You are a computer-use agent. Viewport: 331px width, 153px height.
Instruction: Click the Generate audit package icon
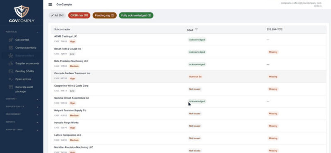tap(11, 87)
